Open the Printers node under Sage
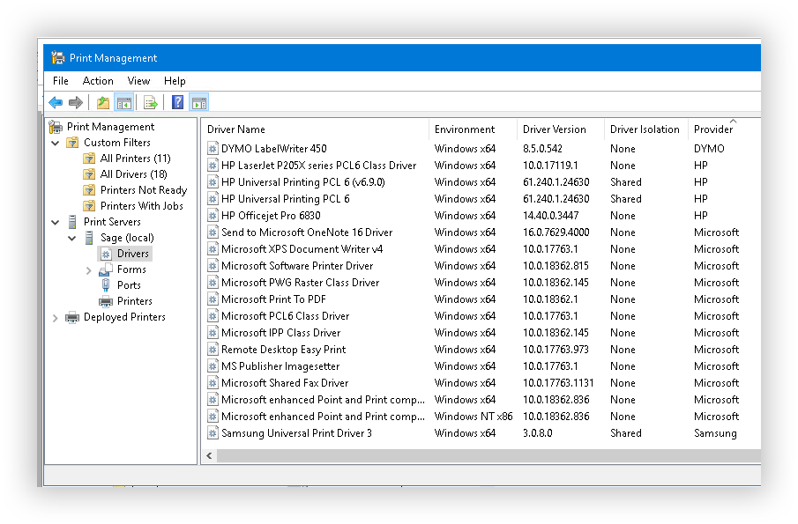The image size is (798, 524). 134,301
